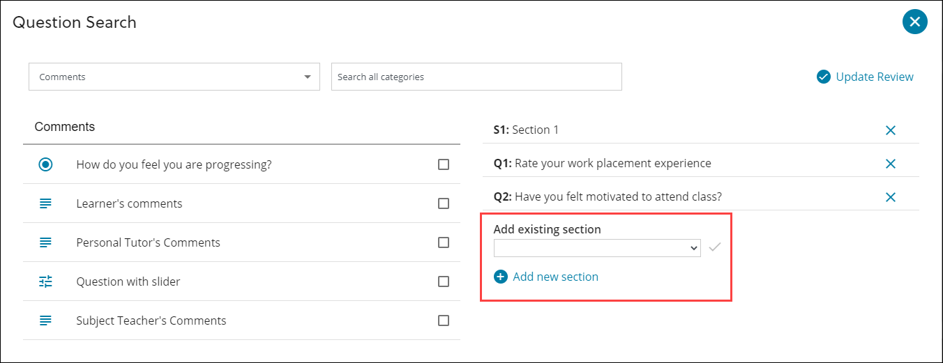Remove Q2 motivated to attend class question

(890, 197)
